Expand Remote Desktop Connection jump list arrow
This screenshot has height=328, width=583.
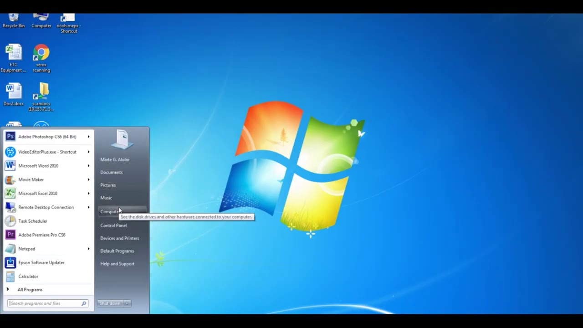pyautogui.click(x=89, y=207)
